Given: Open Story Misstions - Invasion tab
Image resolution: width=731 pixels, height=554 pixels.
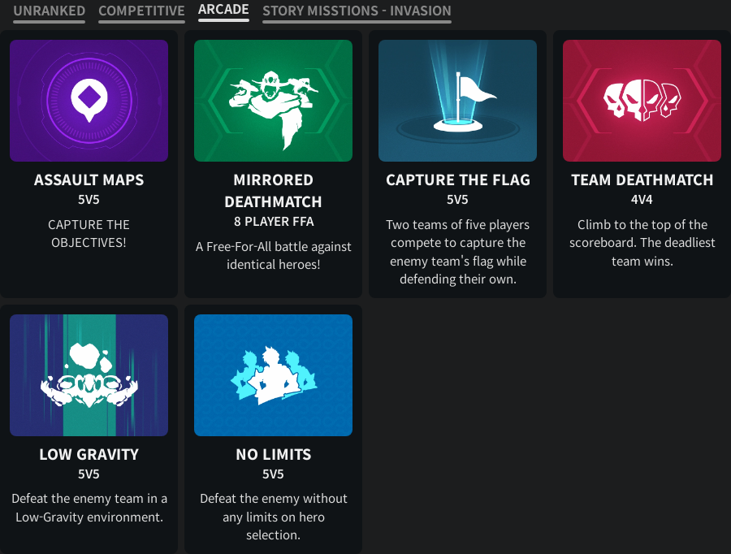Looking at the screenshot, I should coord(357,11).
